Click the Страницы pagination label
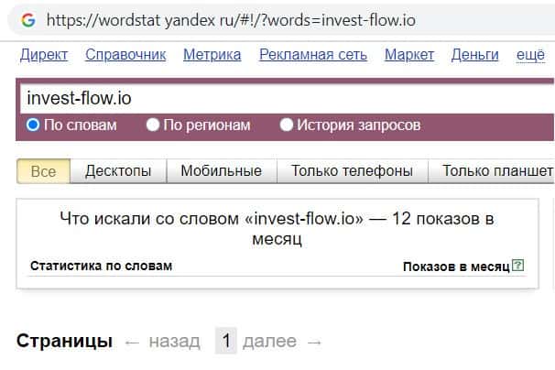 [64, 341]
